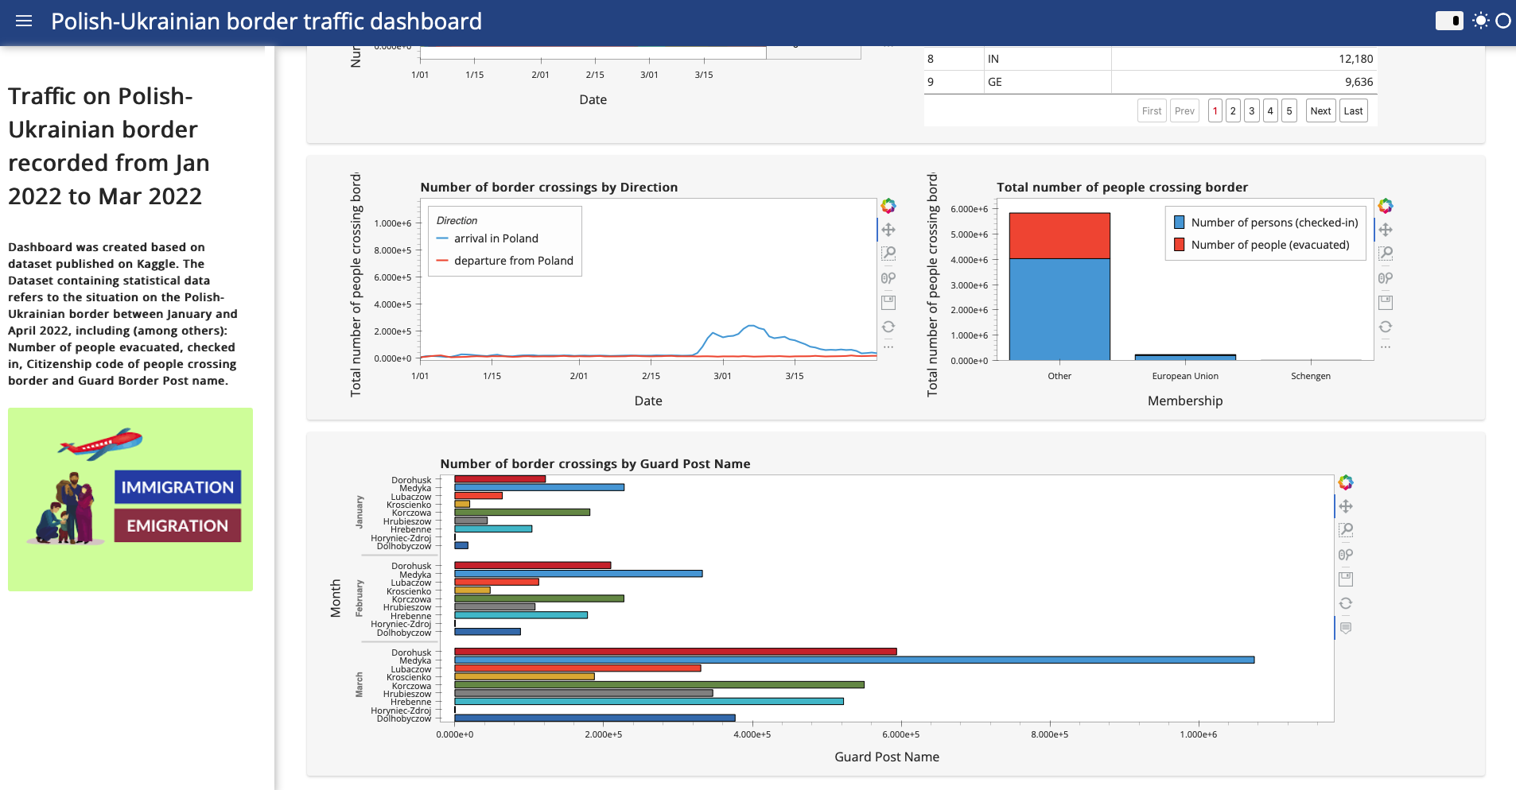Reset the membership bar chart view

click(1385, 327)
